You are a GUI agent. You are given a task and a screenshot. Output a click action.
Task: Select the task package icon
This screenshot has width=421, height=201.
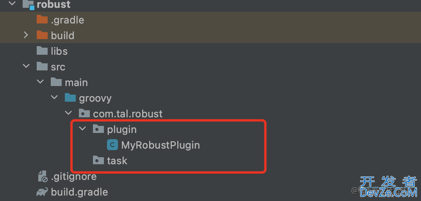[98, 160]
